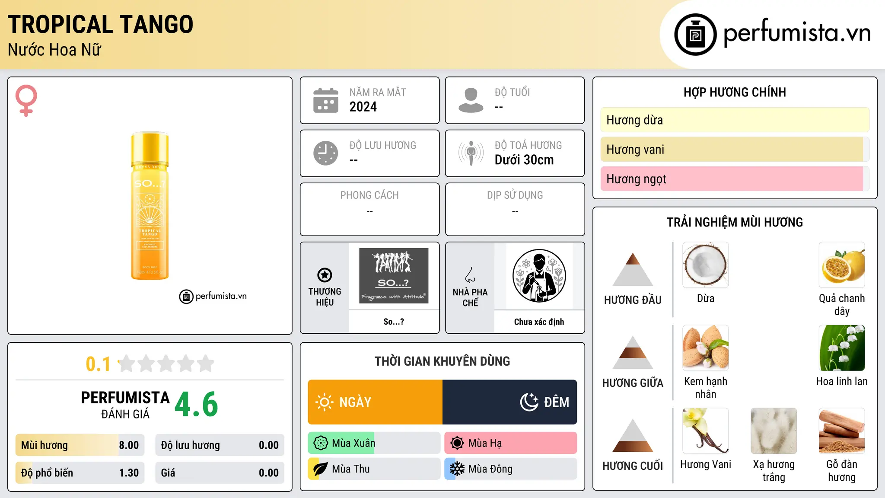Click the calendar icon for release year
This screenshot has width=885, height=498.
[x=326, y=100]
